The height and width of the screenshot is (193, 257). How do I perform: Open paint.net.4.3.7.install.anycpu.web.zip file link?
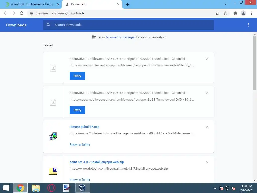click(x=97, y=162)
